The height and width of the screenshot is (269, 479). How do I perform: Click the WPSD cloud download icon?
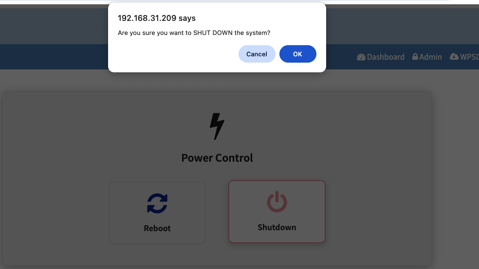[x=454, y=57]
